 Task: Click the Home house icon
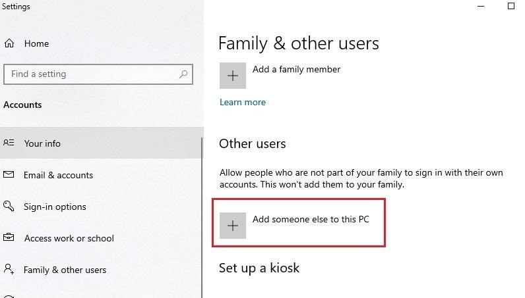pos(9,43)
